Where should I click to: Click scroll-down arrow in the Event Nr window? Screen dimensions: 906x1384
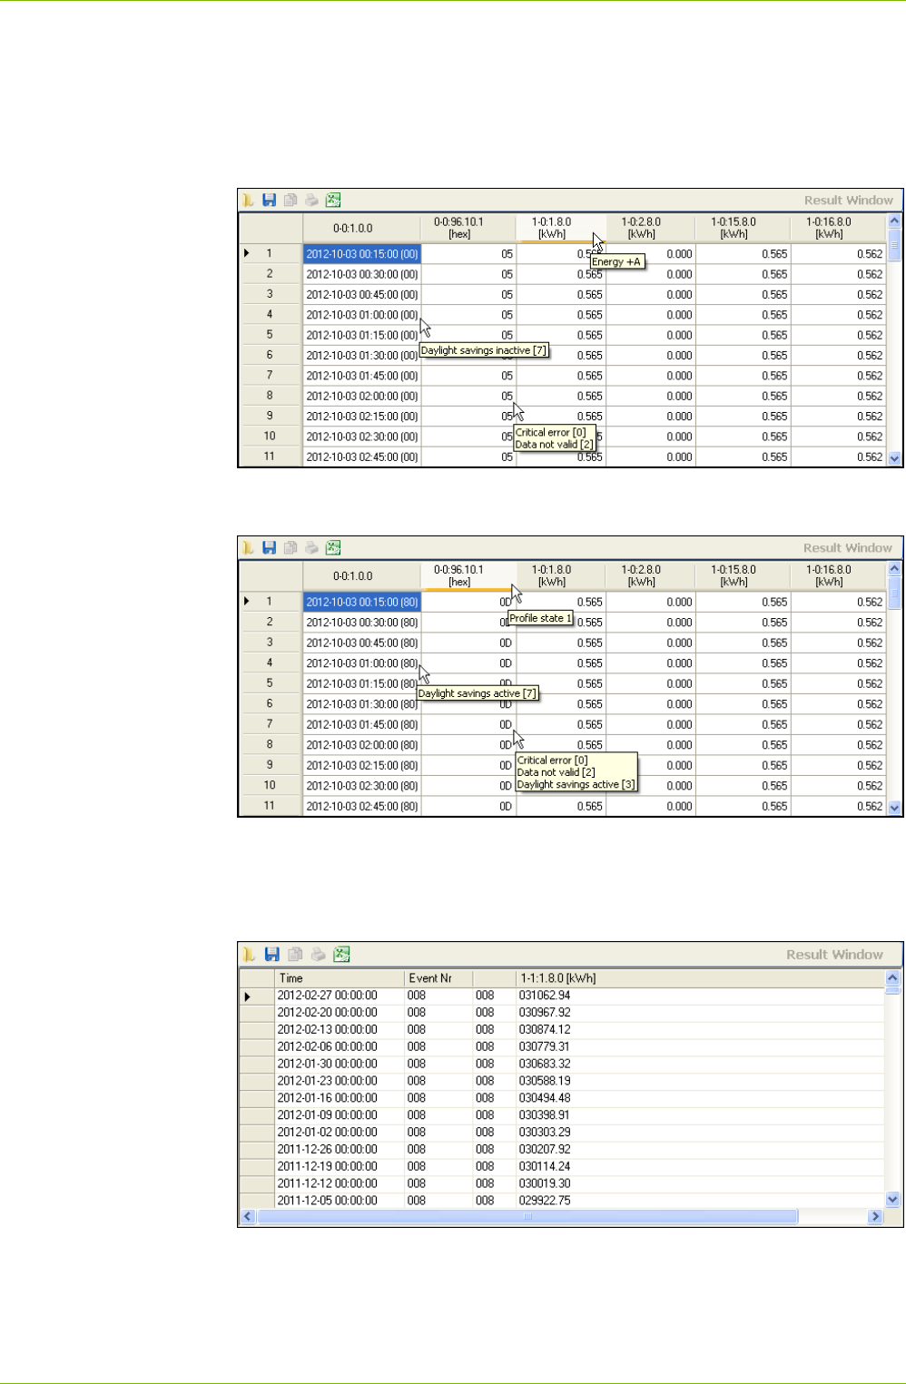tap(892, 1199)
